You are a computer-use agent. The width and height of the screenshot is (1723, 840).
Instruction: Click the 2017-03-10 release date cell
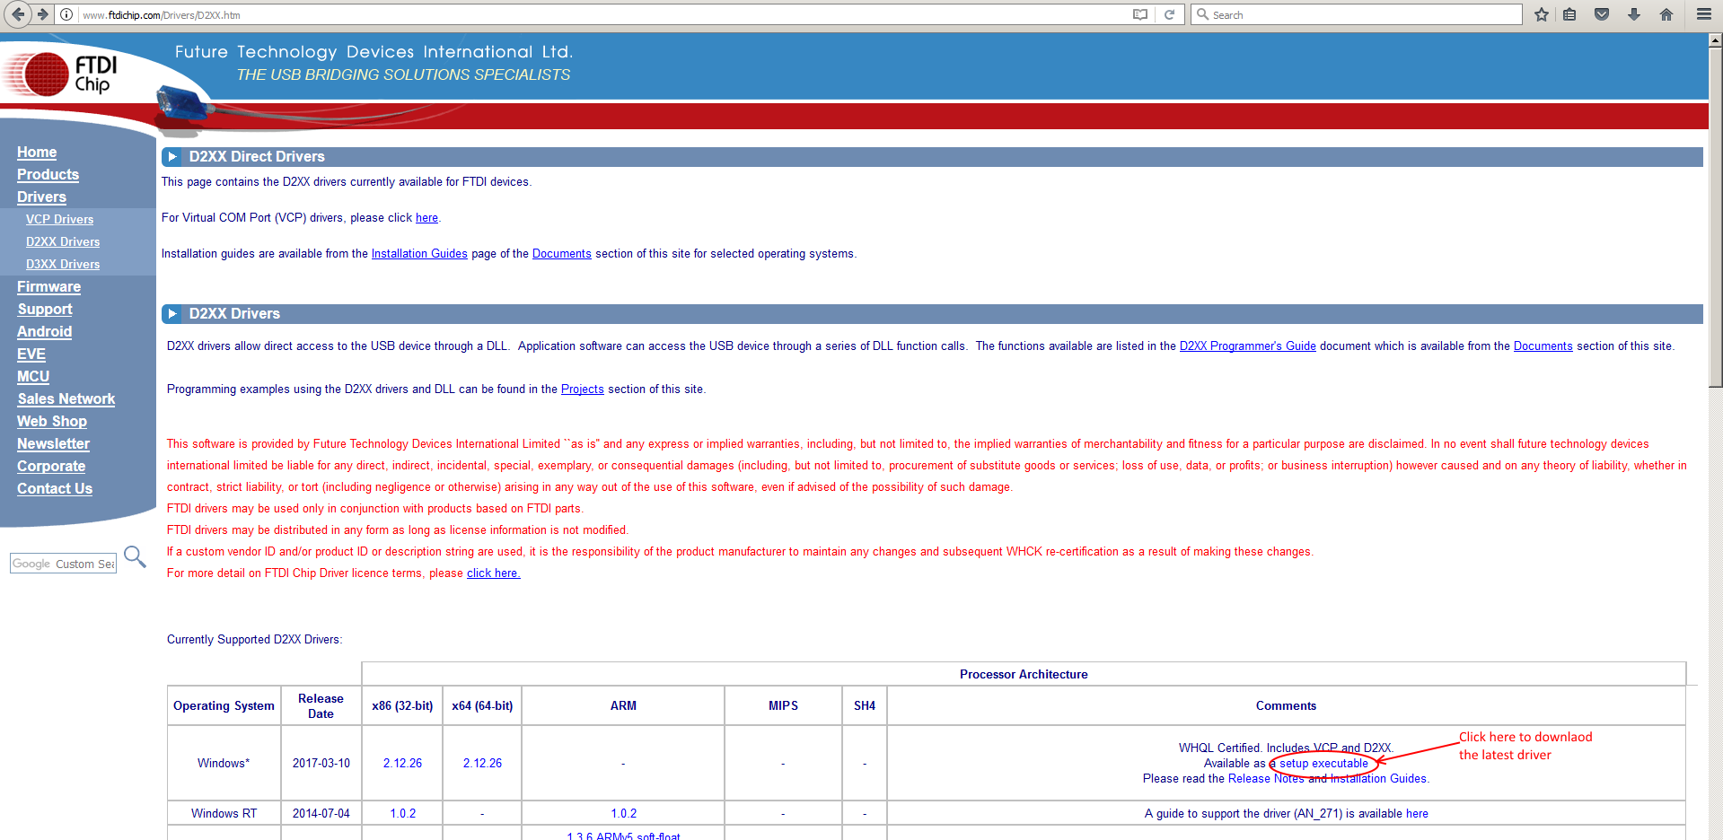[321, 764]
